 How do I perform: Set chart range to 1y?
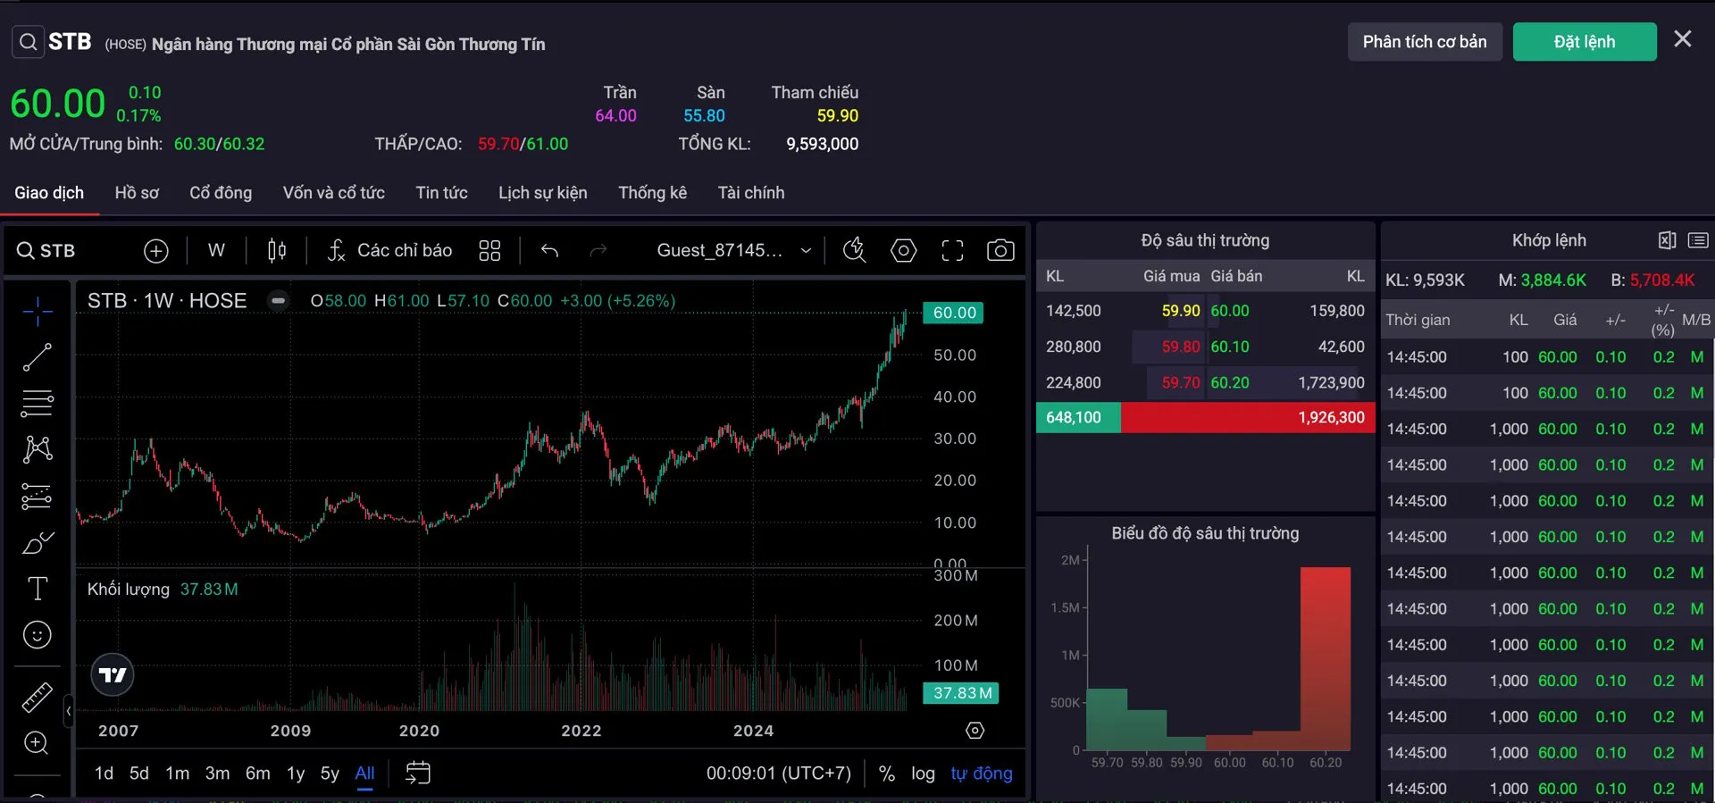tap(296, 774)
